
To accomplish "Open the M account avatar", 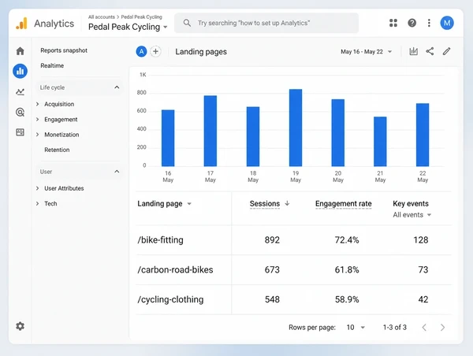I will [447, 23].
